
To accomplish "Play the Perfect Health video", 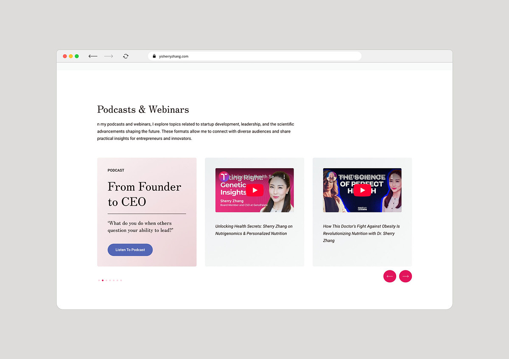I will click(x=362, y=190).
